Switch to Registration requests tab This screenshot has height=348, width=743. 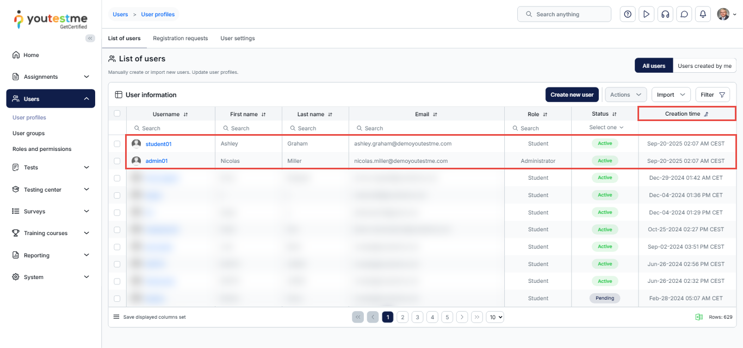tap(180, 39)
